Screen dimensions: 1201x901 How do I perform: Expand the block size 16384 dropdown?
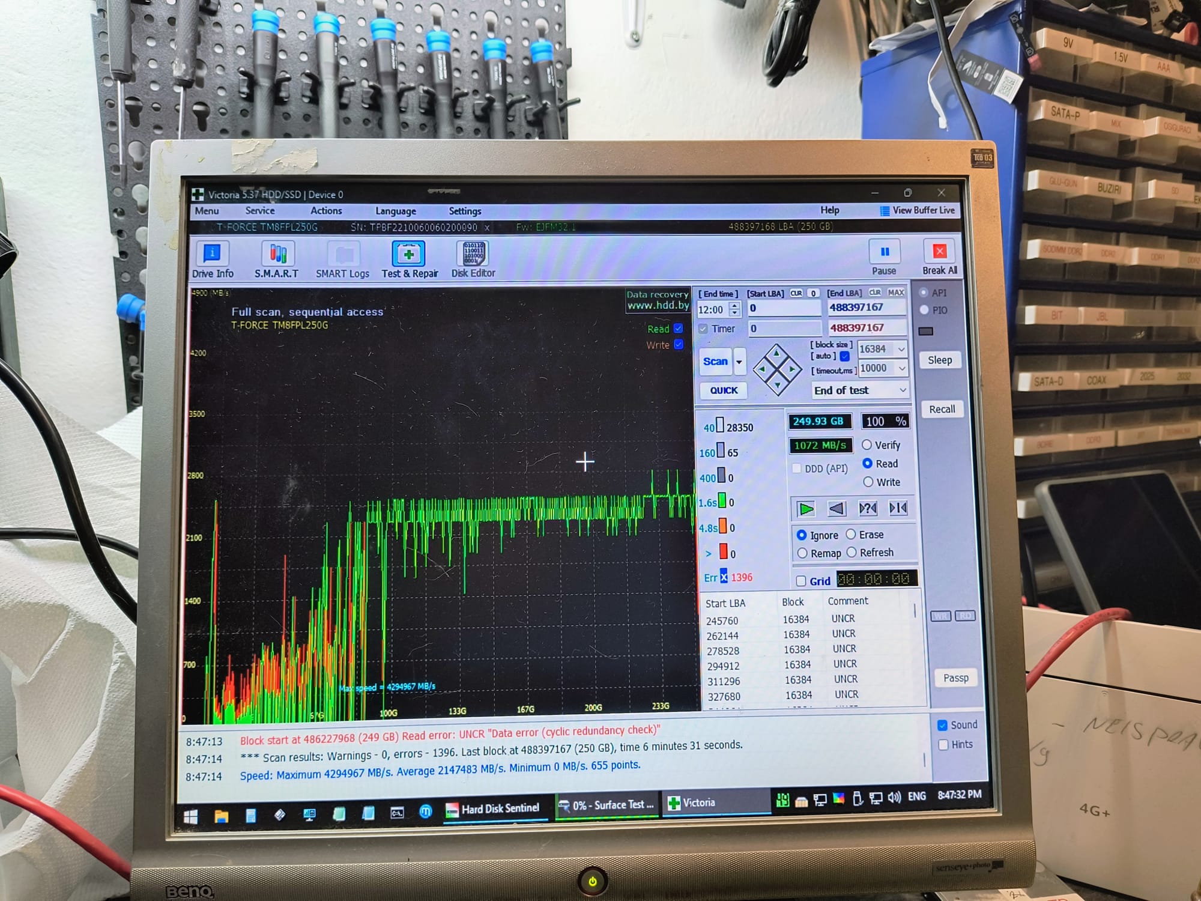(901, 349)
